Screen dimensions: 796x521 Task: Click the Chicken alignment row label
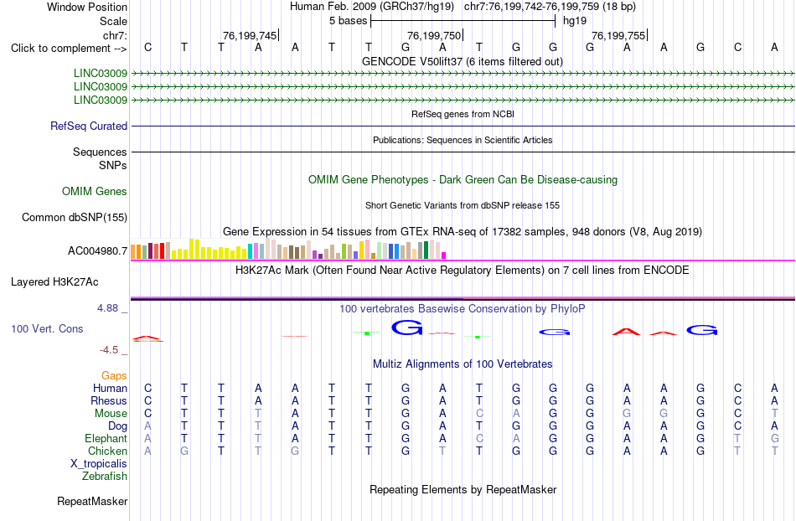[x=107, y=451]
